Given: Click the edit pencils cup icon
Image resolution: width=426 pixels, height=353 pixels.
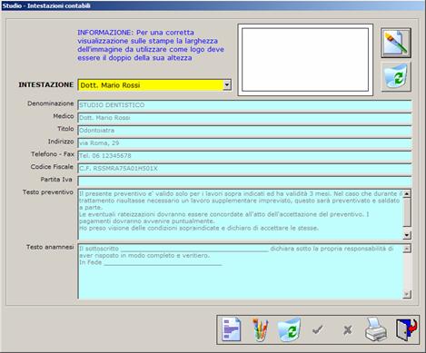Looking at the screenshot, I should (x=261, y=329).
